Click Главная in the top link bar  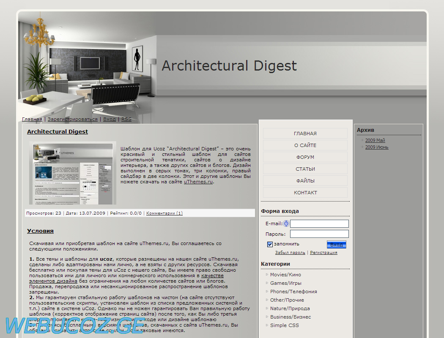tap(32, 120)
